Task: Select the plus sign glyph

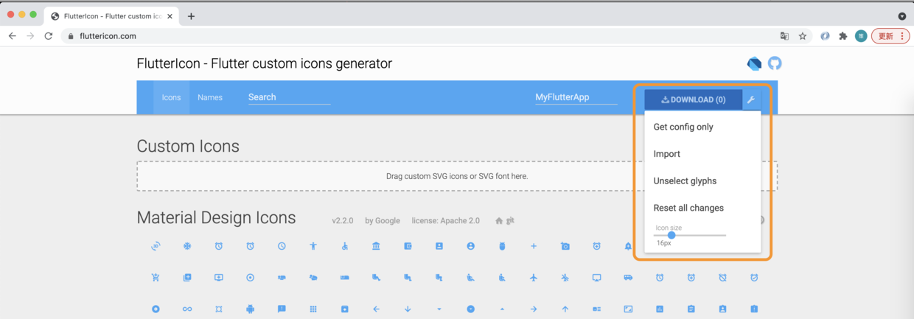Action: coord(534,246)
